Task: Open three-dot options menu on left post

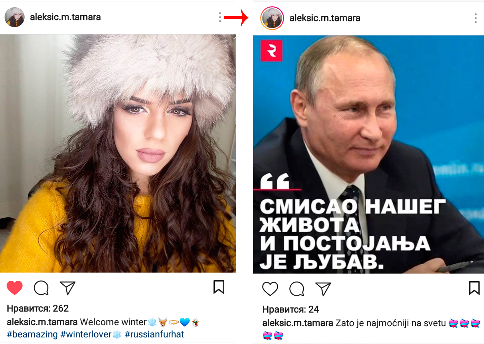Action: pos(220,17)
